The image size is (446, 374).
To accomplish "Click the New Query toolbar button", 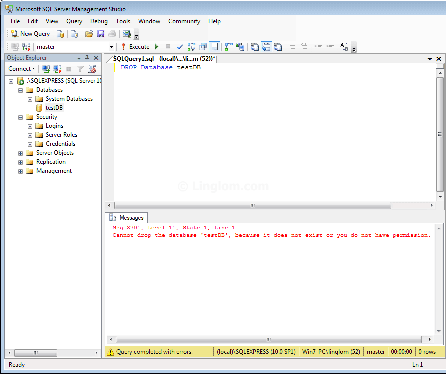I will [x=30, y=34].
